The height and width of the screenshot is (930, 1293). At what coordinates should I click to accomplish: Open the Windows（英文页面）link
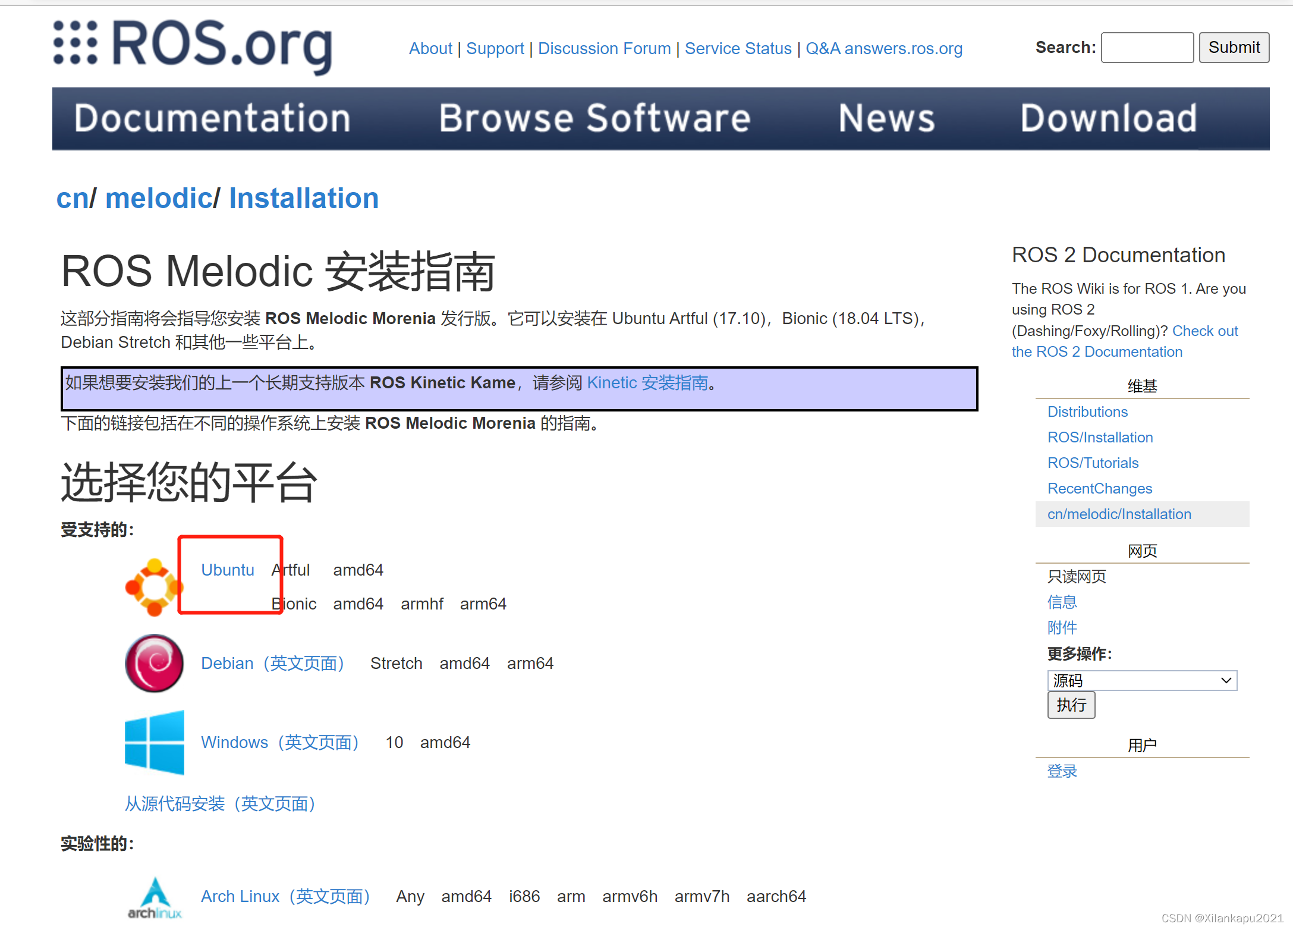tap(280, 742)
